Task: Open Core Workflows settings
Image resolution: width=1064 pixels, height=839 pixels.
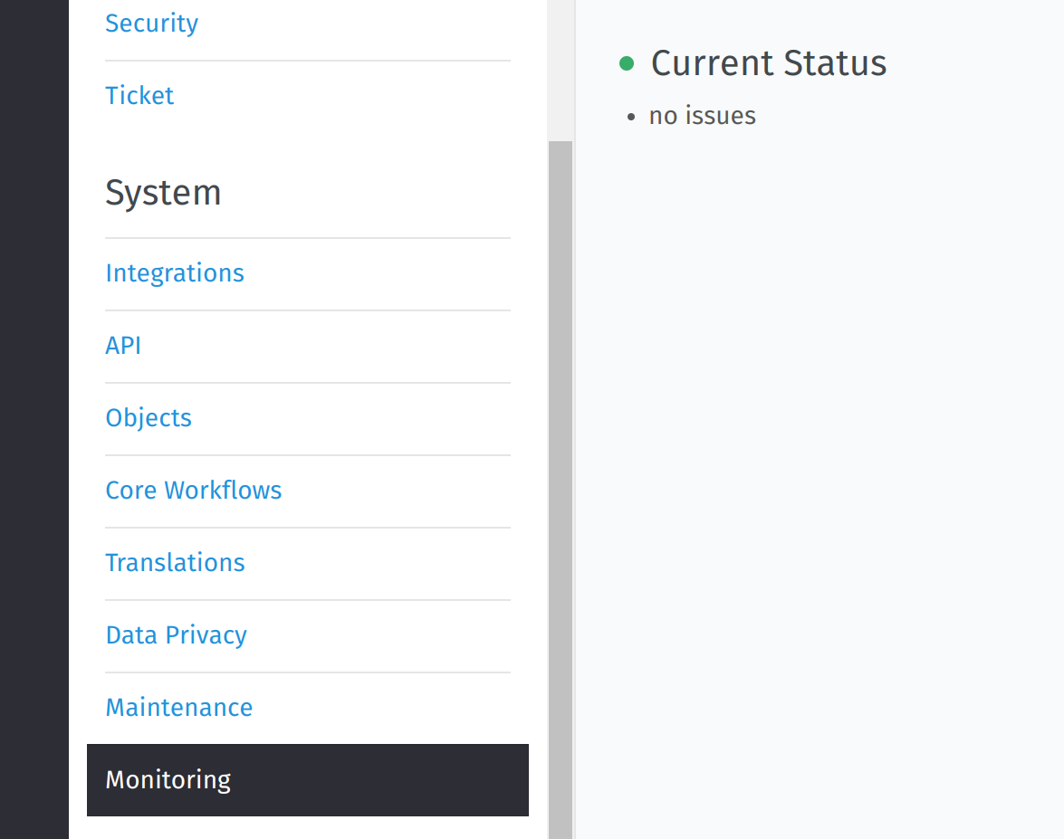Action: pyautogui.click(x=194, y=490)
